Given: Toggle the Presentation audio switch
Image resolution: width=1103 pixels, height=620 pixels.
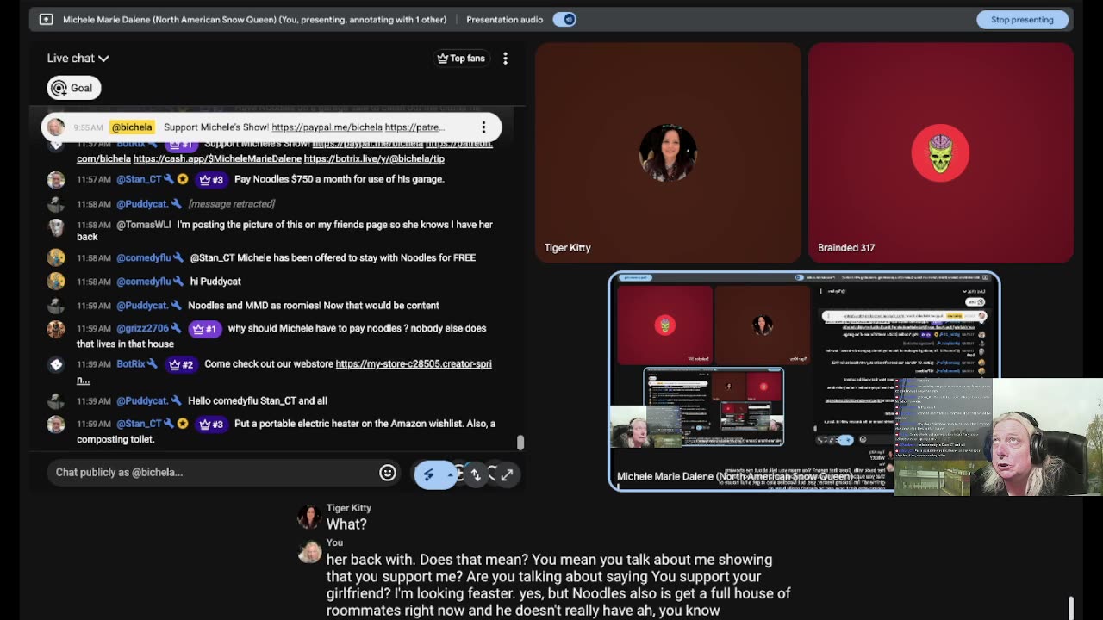Looking at the screenshot, I should pos(564,19).
